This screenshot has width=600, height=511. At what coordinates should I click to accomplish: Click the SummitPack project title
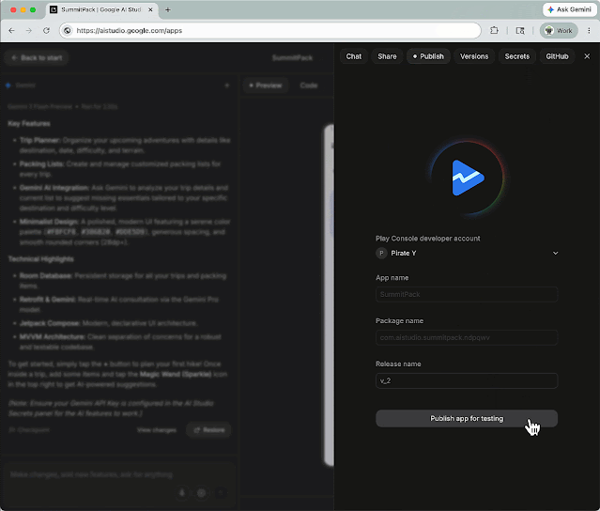[x=292, y=58]
